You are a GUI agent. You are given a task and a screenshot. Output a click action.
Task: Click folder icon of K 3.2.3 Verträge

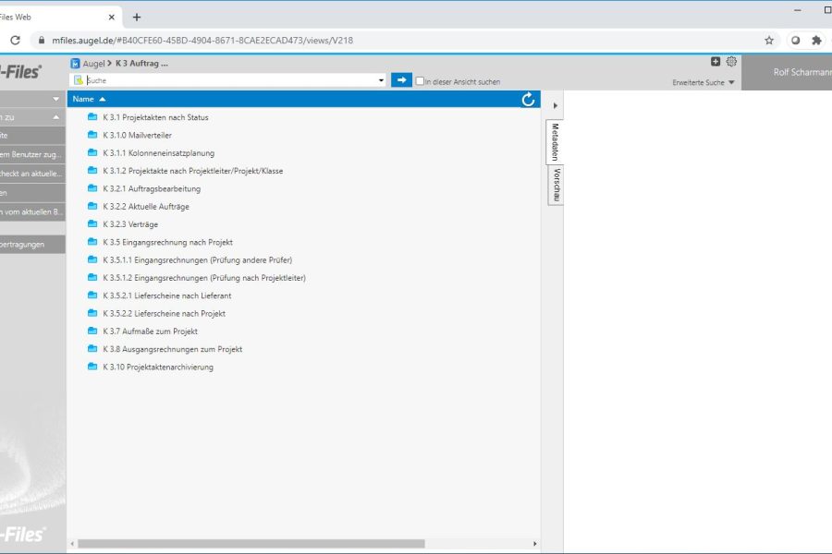pos(92,224)
